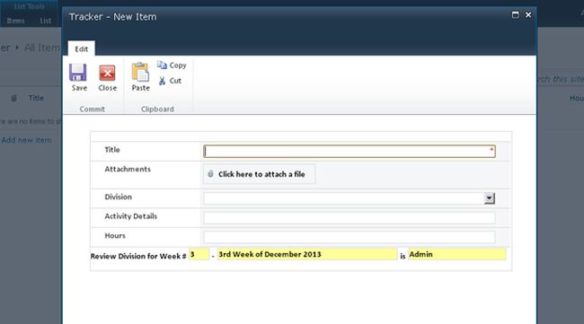Image resolution: width=584 pixels, height=324 pixels.
Task: Click the Title input field
Action: pyautogui.click(x=350, y=151)
